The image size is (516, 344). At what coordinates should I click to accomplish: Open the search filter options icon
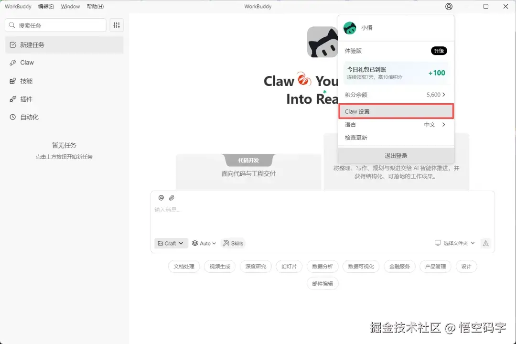coord(116,25)
